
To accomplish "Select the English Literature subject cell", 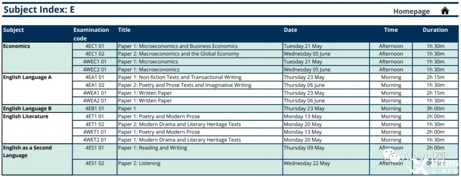I will (x=37, y=128).
